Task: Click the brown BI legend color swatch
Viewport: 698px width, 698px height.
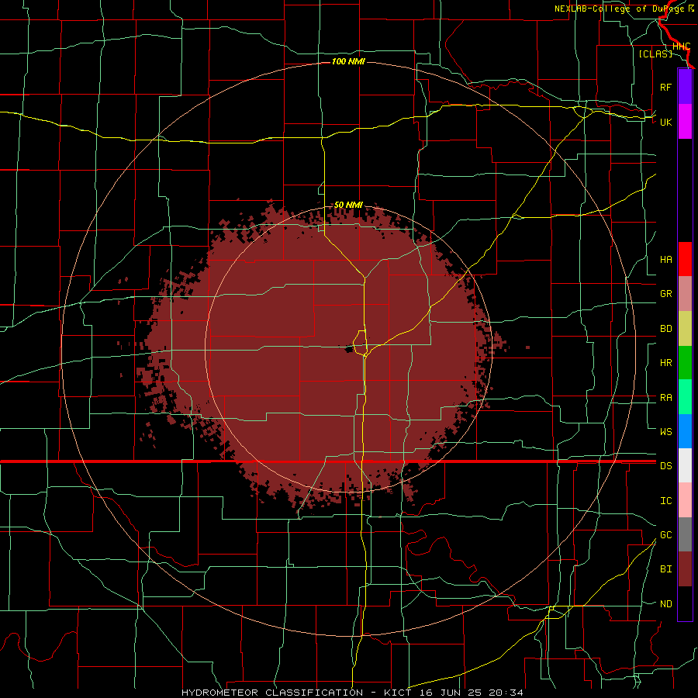Action: click(x=685, y=569)
